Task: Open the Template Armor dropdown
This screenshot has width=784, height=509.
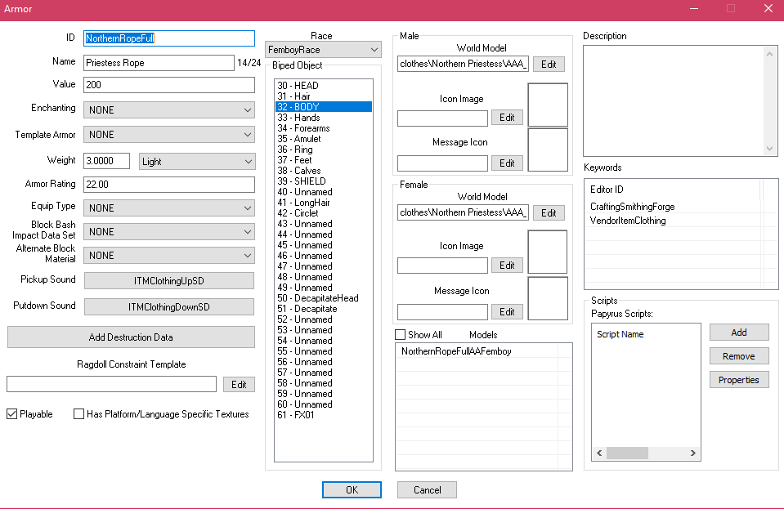Action: pyautogui.click(x=169, y=134)
